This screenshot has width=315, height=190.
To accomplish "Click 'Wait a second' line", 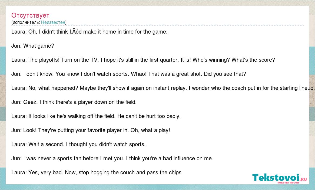I will click(78, 144).
